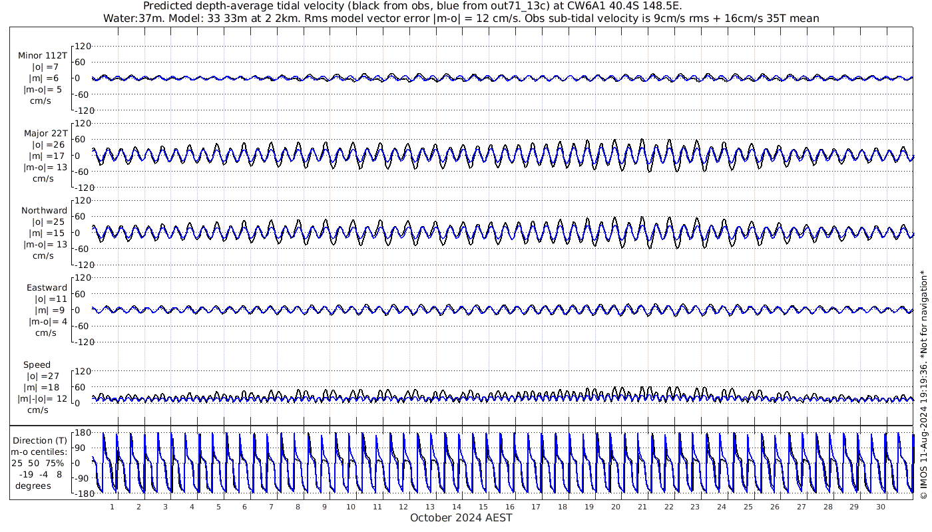Click the day "7" tick label on x-axis
The image size is (932, 532).
[271, 507]
